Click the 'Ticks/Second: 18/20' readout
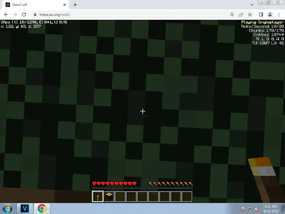This screenshot has height=214, width=285. [x=262, y=26]
